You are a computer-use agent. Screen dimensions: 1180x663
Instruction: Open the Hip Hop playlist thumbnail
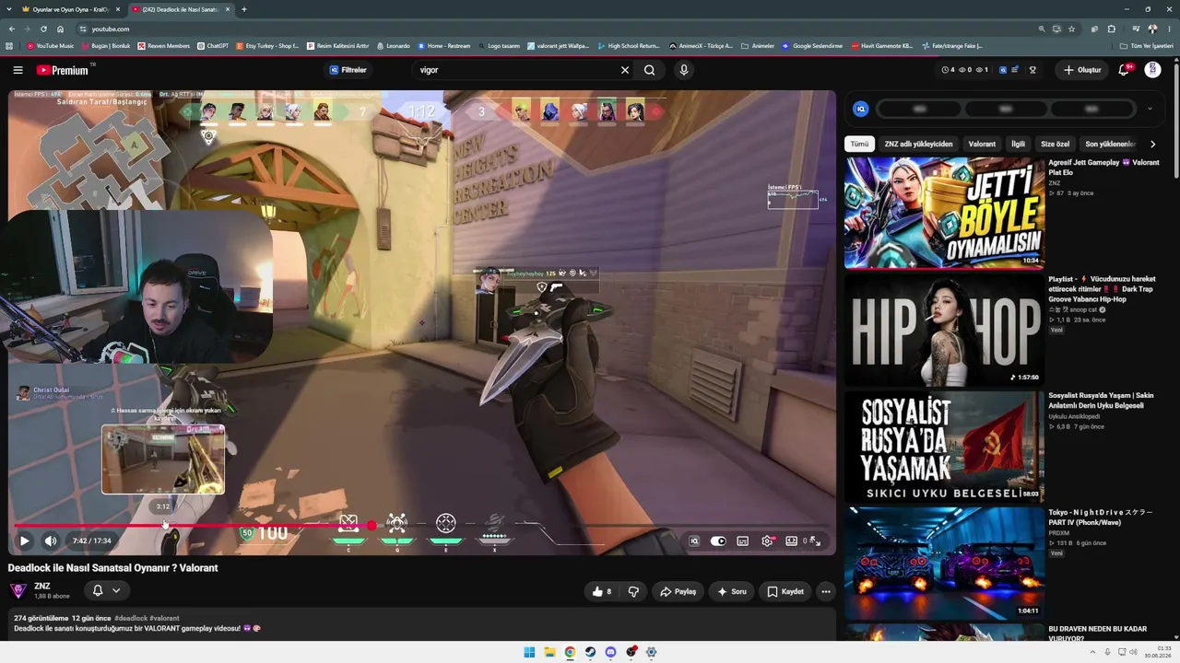(944, 329)
